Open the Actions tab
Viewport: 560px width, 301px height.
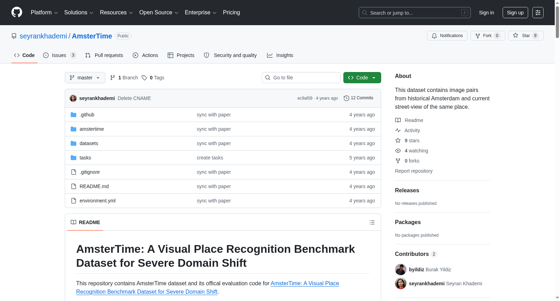(146, 55)
